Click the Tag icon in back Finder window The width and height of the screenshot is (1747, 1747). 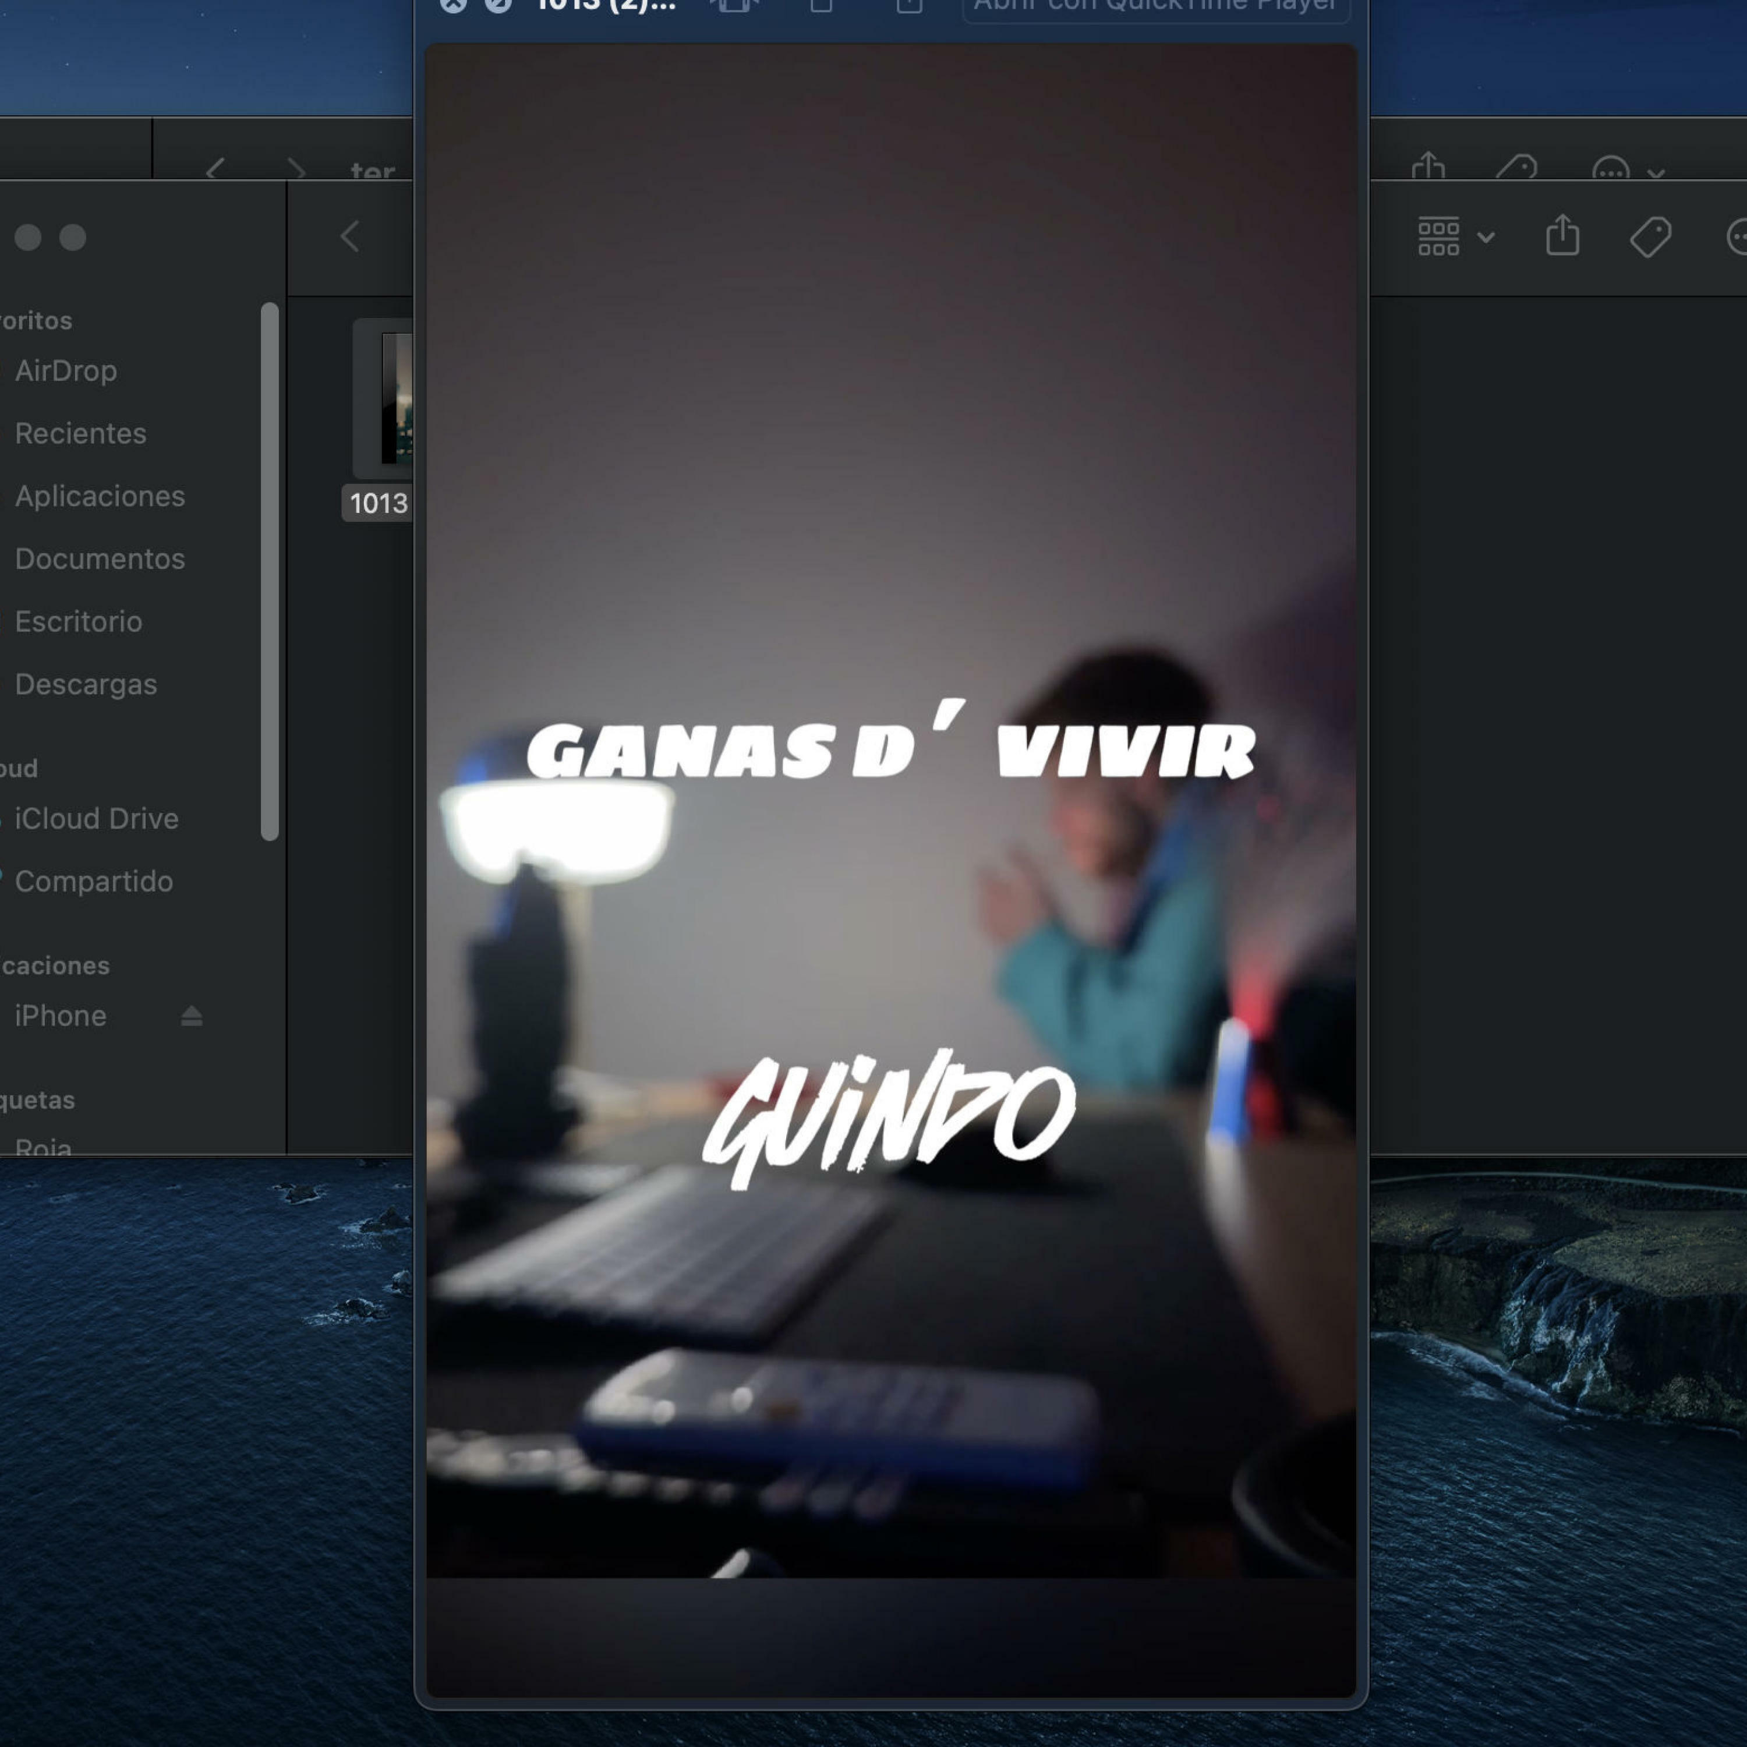[x=1516, y=168]
